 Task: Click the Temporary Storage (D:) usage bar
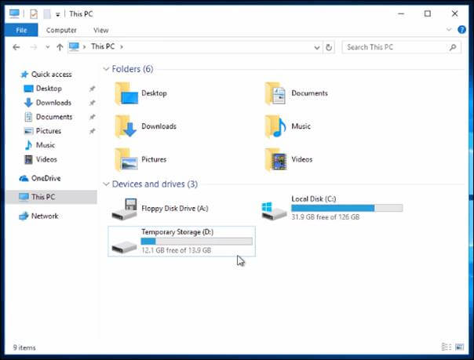[x=196, y=242]
